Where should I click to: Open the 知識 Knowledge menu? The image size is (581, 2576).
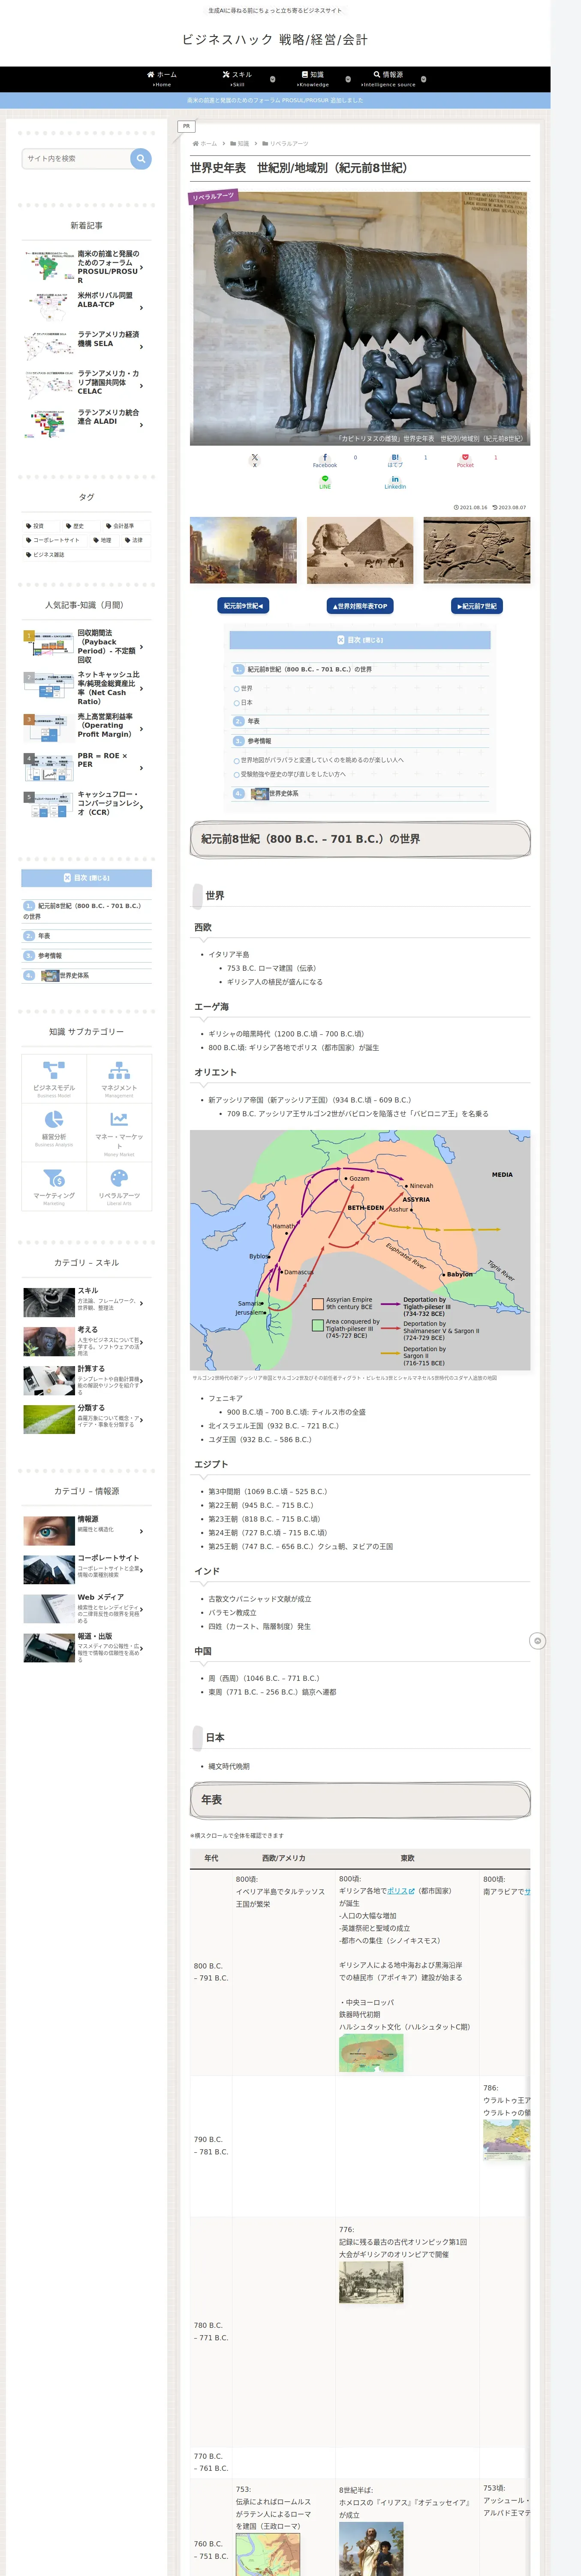pos(313,79)
